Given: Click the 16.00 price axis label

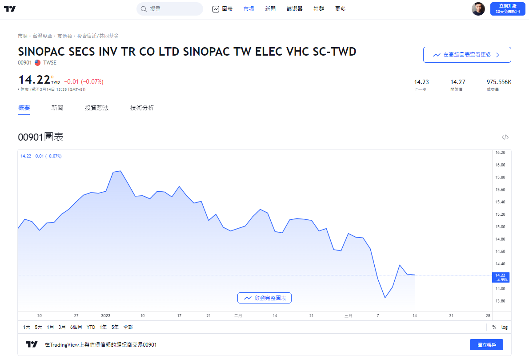Looking at the screenshot, I should (500, 165).
